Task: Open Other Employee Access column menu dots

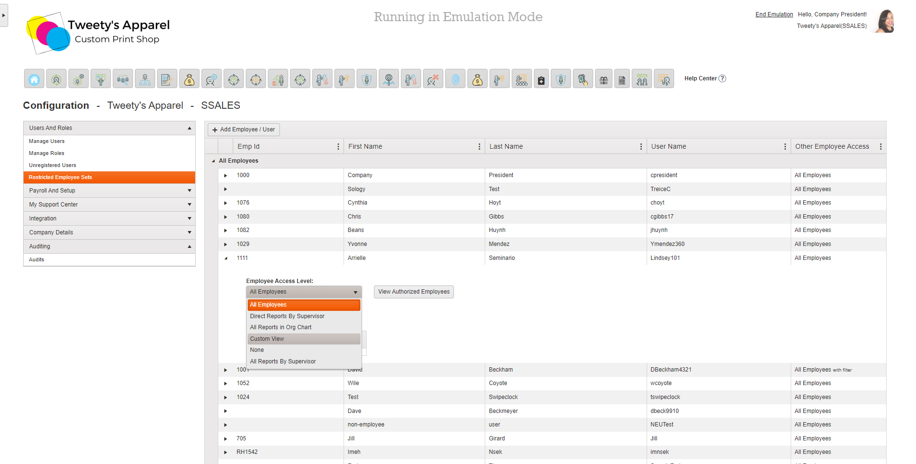Action: click(881, 146)
